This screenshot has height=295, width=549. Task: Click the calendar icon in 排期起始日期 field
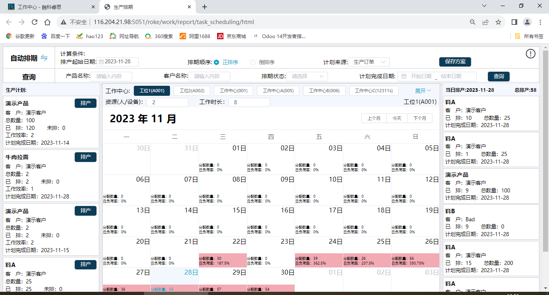(x=101, y=62)
